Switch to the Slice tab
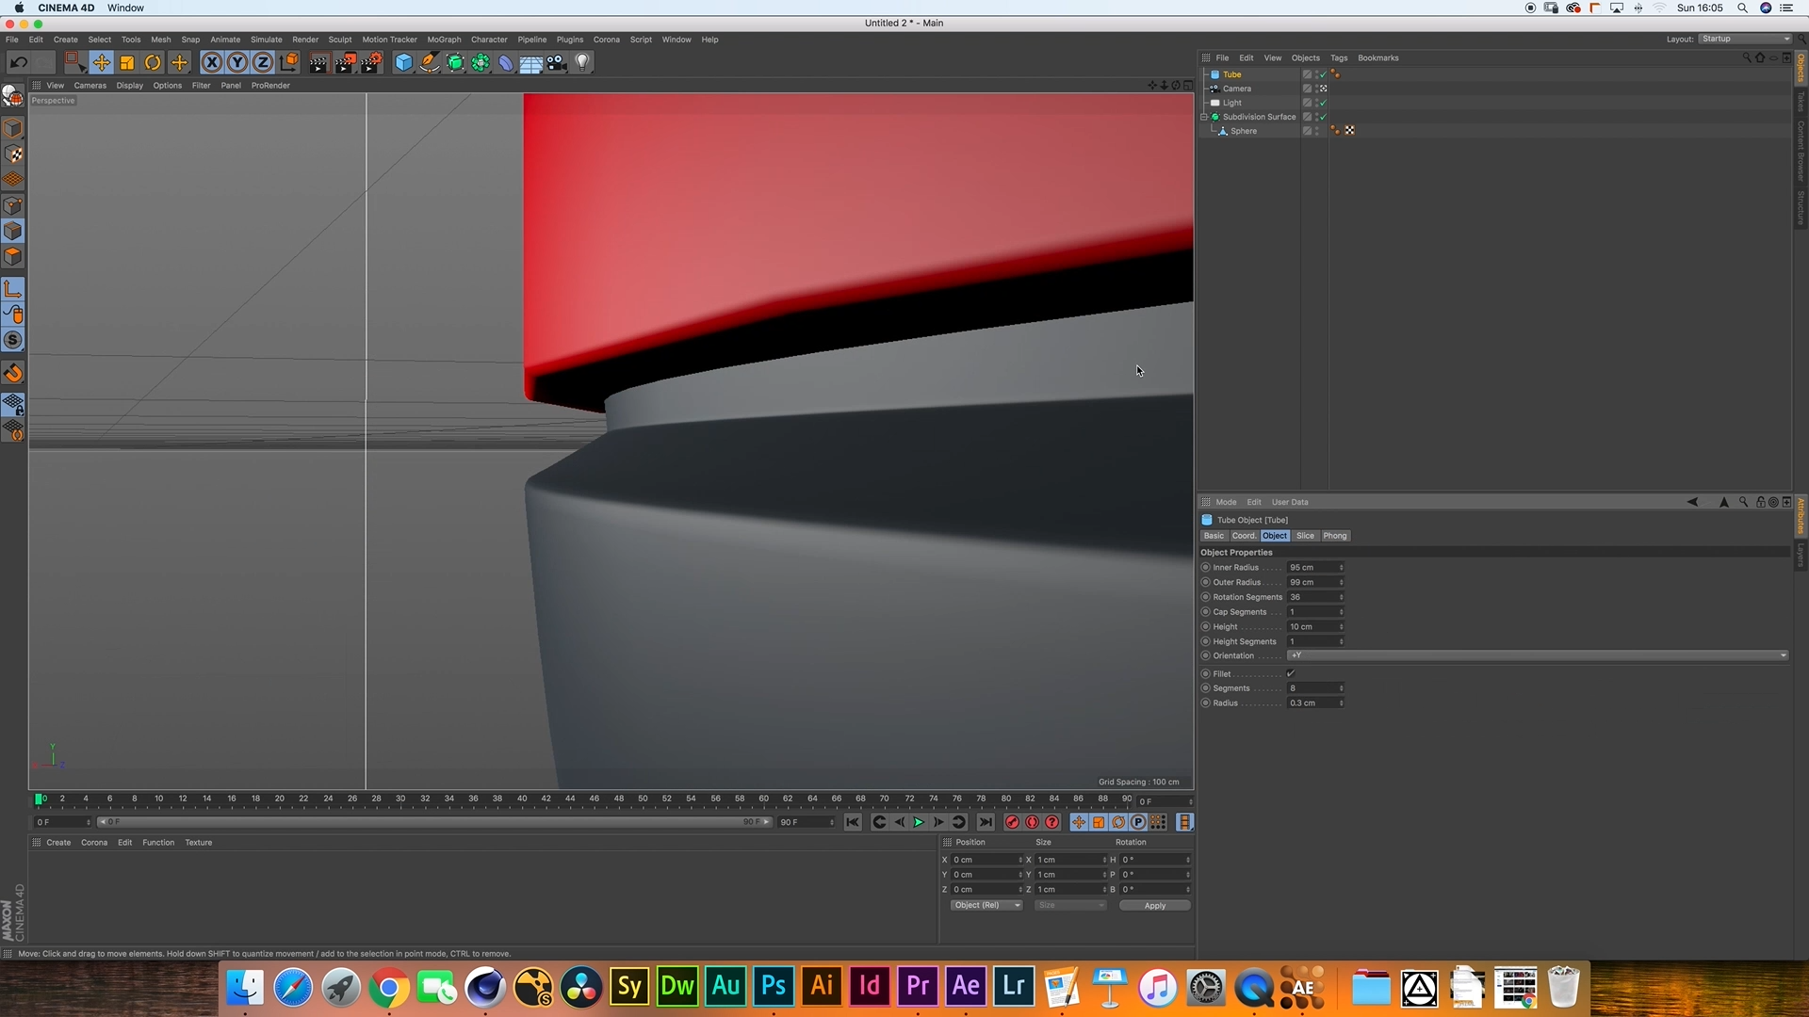Screen dimensions: 1809x1017 click(x=1305, y=536)
